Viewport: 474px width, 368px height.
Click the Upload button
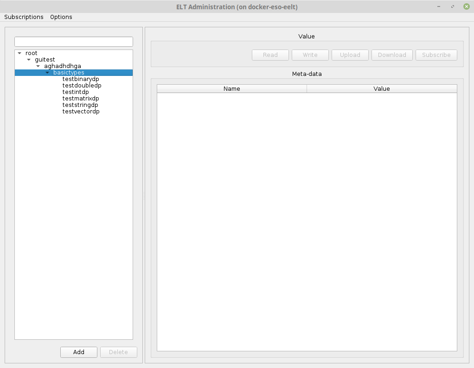(350, 55)
